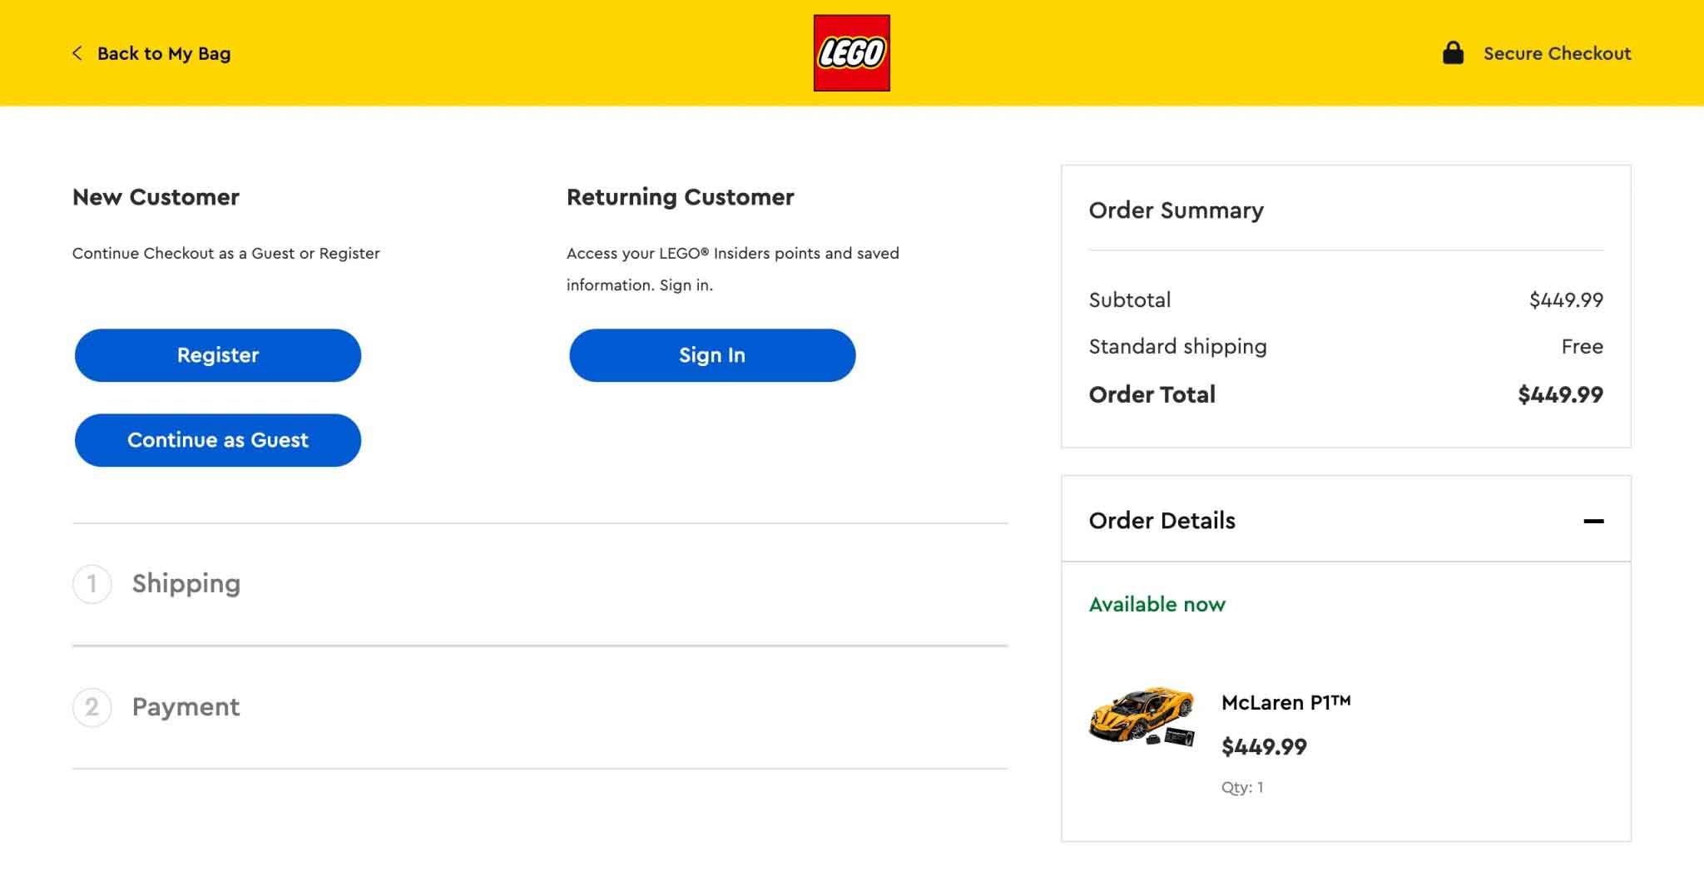The width and height of the screenshot is (1704, 886).
Task: Click the LEGO logo
Action: [x=851, y=52]
